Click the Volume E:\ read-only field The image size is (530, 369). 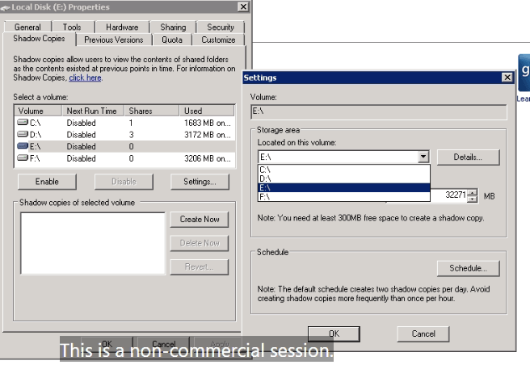coord(379,112)
